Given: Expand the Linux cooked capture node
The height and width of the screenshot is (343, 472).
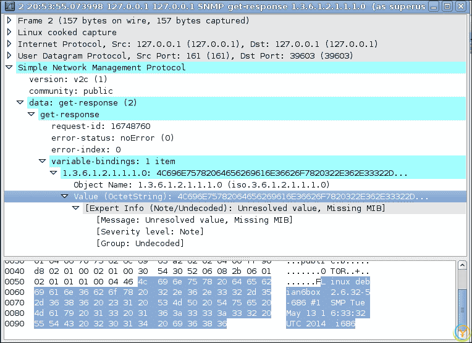Looking at the screenshot, I should tap(9, 32).
